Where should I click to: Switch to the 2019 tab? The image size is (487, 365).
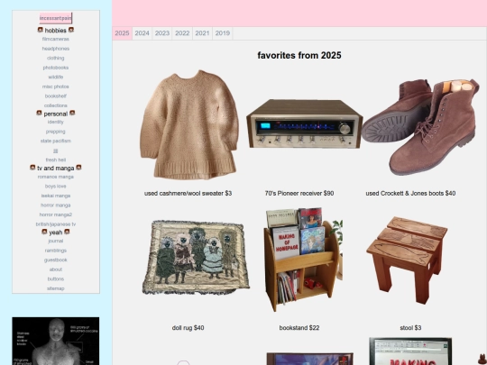click(x=223, y=33)
